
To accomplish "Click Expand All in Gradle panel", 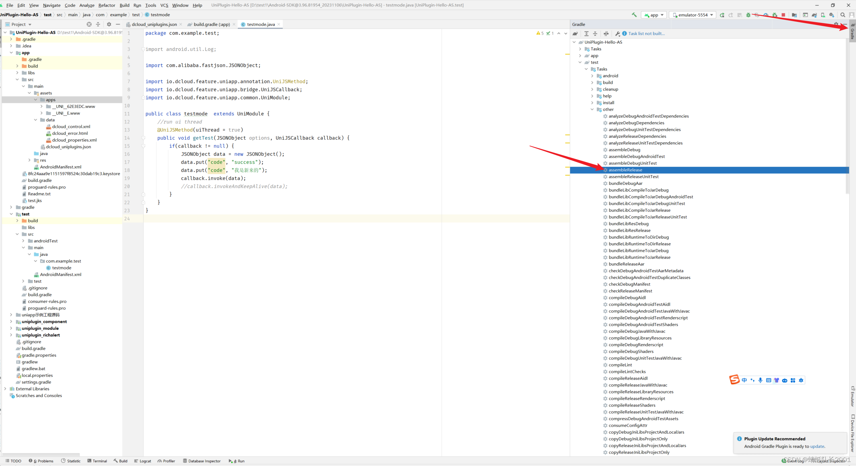I will click(x=586, y=34).
